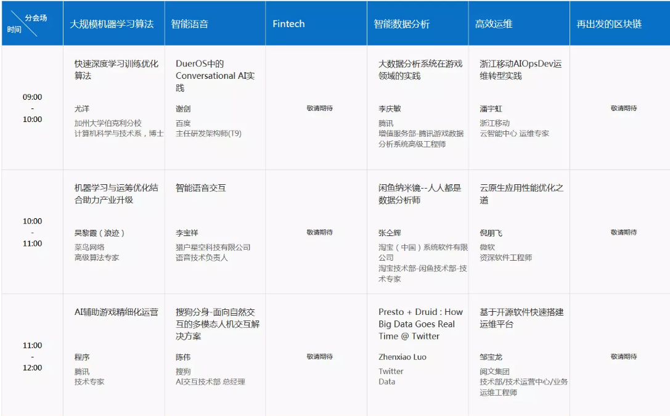Image resolution: width=670 pixels, height=416 pixels.
Task: Click speaker name 邹宝龙
Action: [491, 357]
